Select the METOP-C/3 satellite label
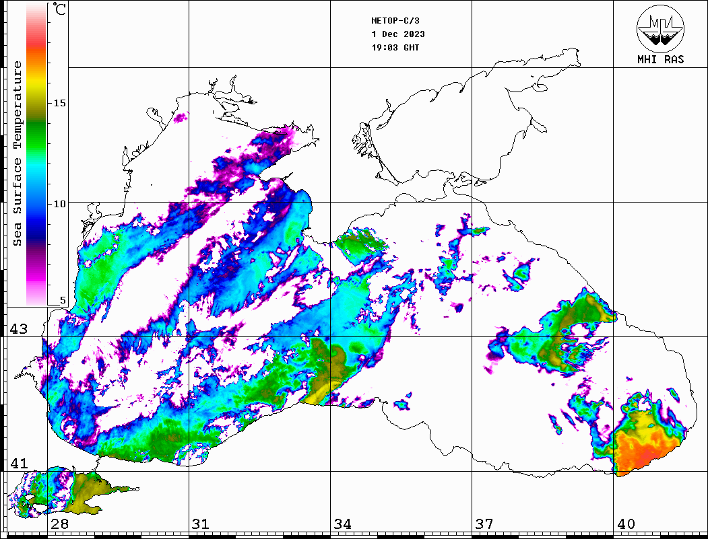Viewport: 708px width, 539px height. point(395,21)
